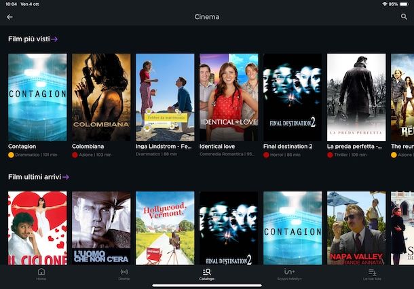Tap the Cinema page title
Screen dimensions: 414x289
(207, 17)
